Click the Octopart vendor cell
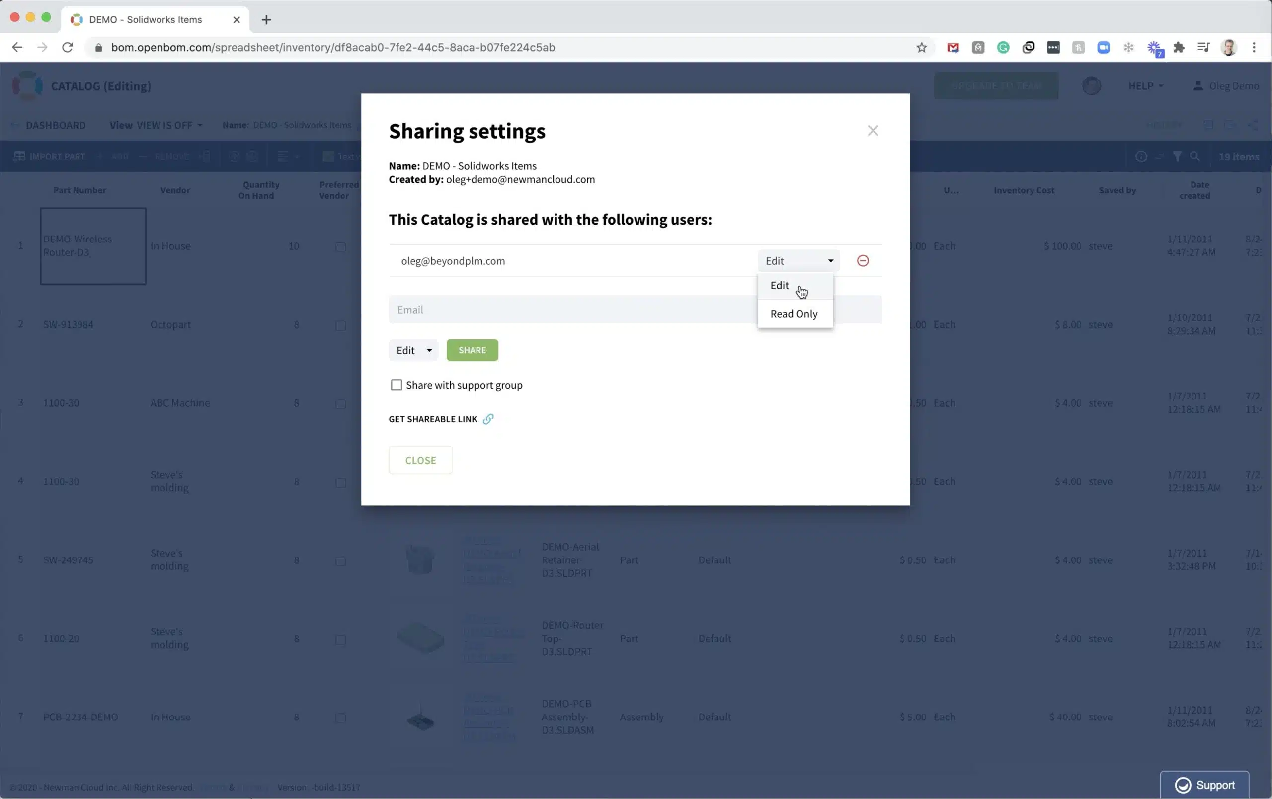The image size is (1272, 799). click(170, 325)
